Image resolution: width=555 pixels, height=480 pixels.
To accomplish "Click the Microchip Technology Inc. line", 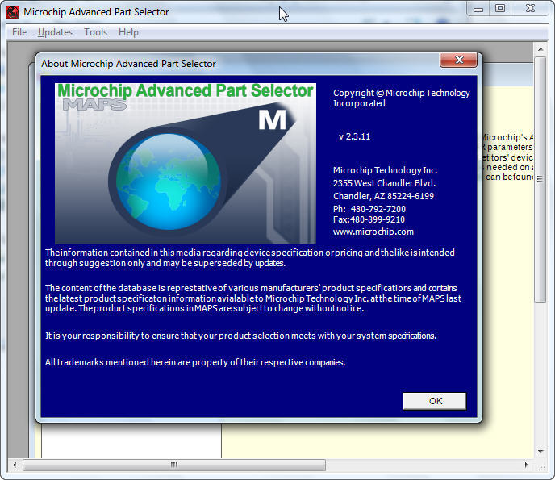I will point(385,170).
